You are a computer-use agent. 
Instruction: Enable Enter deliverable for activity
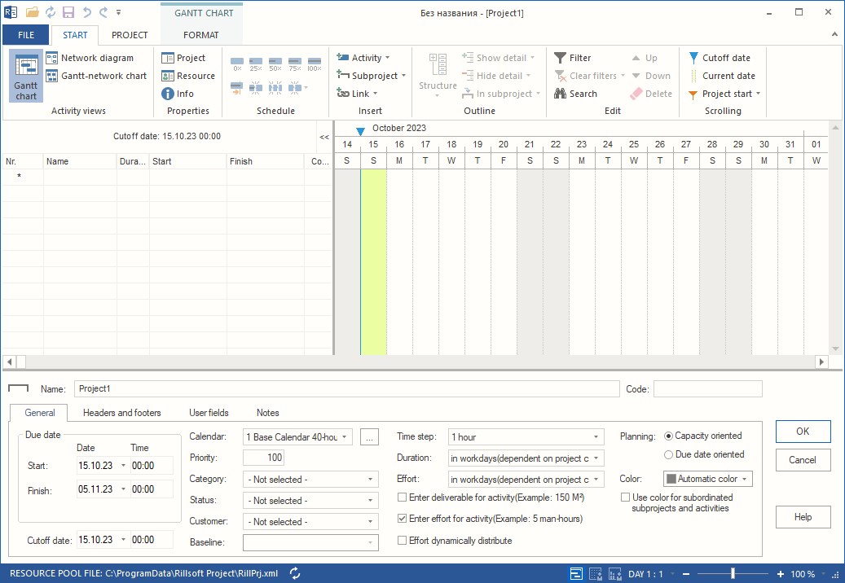coord(403,498)
